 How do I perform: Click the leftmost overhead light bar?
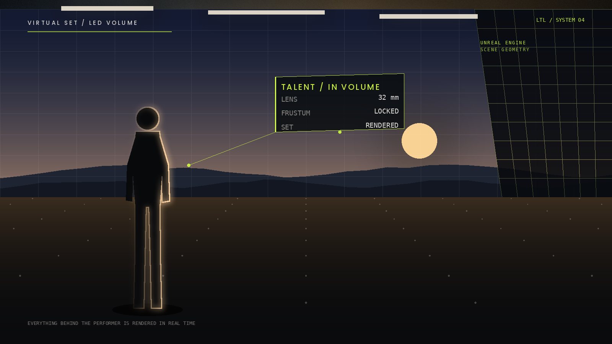pyautogui.click(x=107, y=8)
